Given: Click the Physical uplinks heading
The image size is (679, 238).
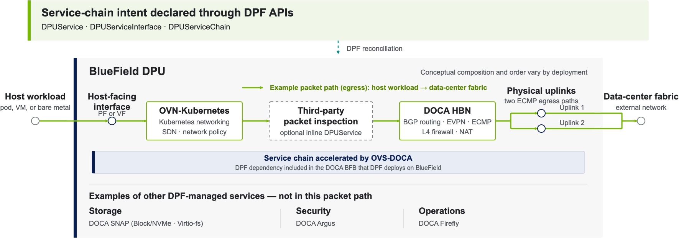Looking at the screenshot, I should [541, 91].
